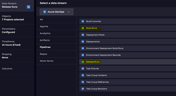Switch to the Analytics category
The height and width of the screenshot is (96, 176).
tap(57, 33)
